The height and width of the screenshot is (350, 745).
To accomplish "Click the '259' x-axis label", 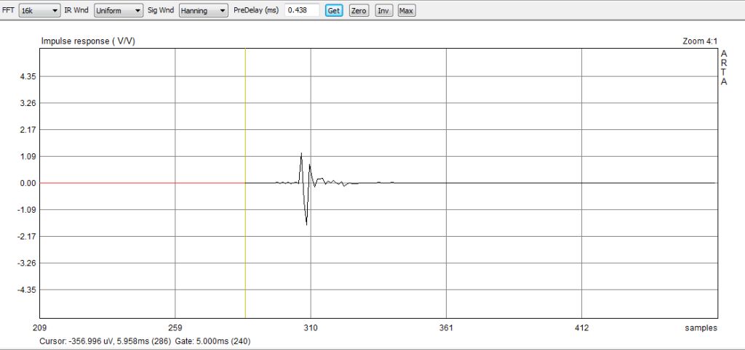I will [x=175, y=327].
